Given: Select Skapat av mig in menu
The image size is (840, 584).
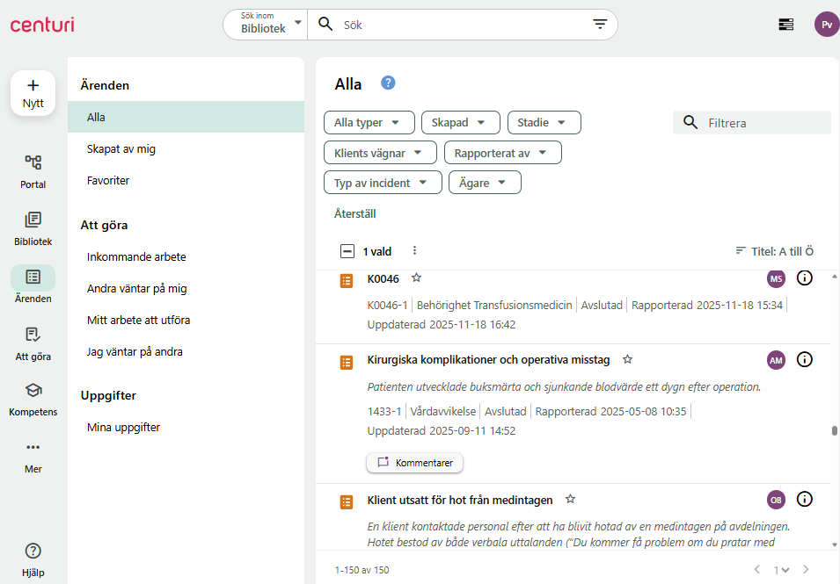Looking at the screenshot, I should coord(121,149).
